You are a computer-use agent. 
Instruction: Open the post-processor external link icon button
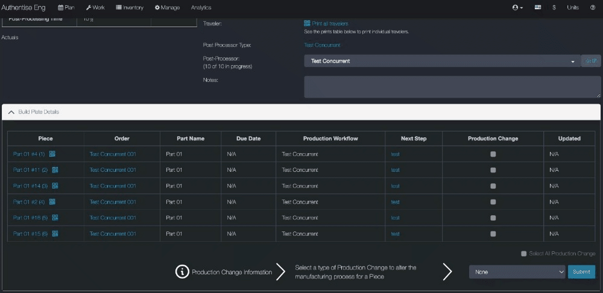pos(591,61)
